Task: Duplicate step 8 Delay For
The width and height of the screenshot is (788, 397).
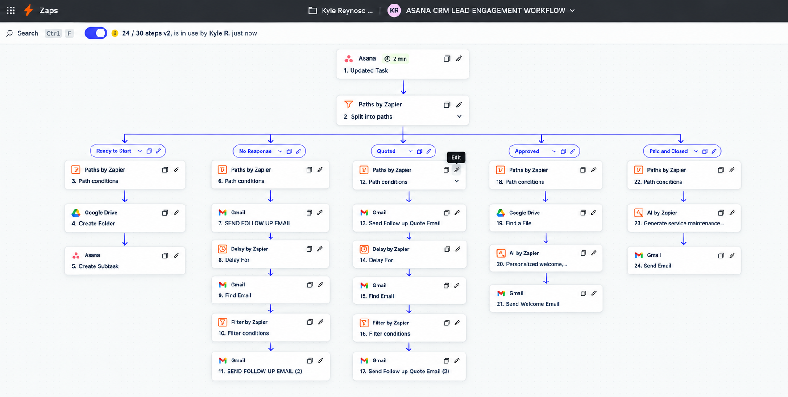Action: click(x=309, y=249)
